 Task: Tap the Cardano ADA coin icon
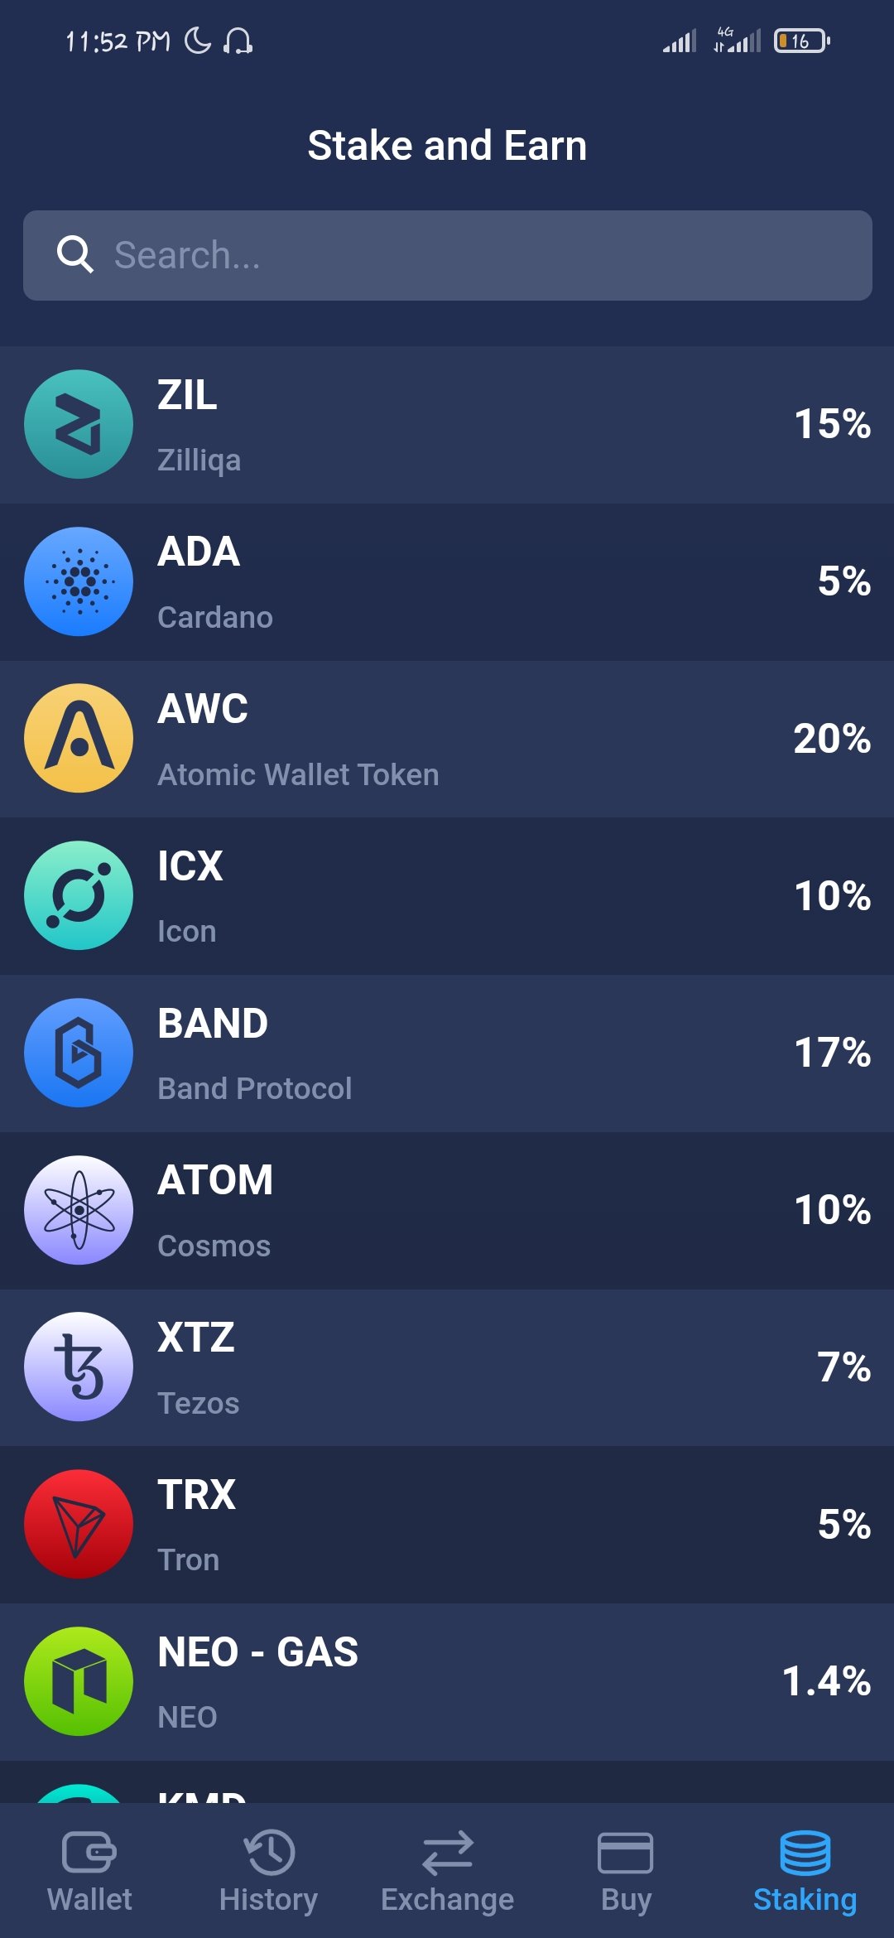79,581
